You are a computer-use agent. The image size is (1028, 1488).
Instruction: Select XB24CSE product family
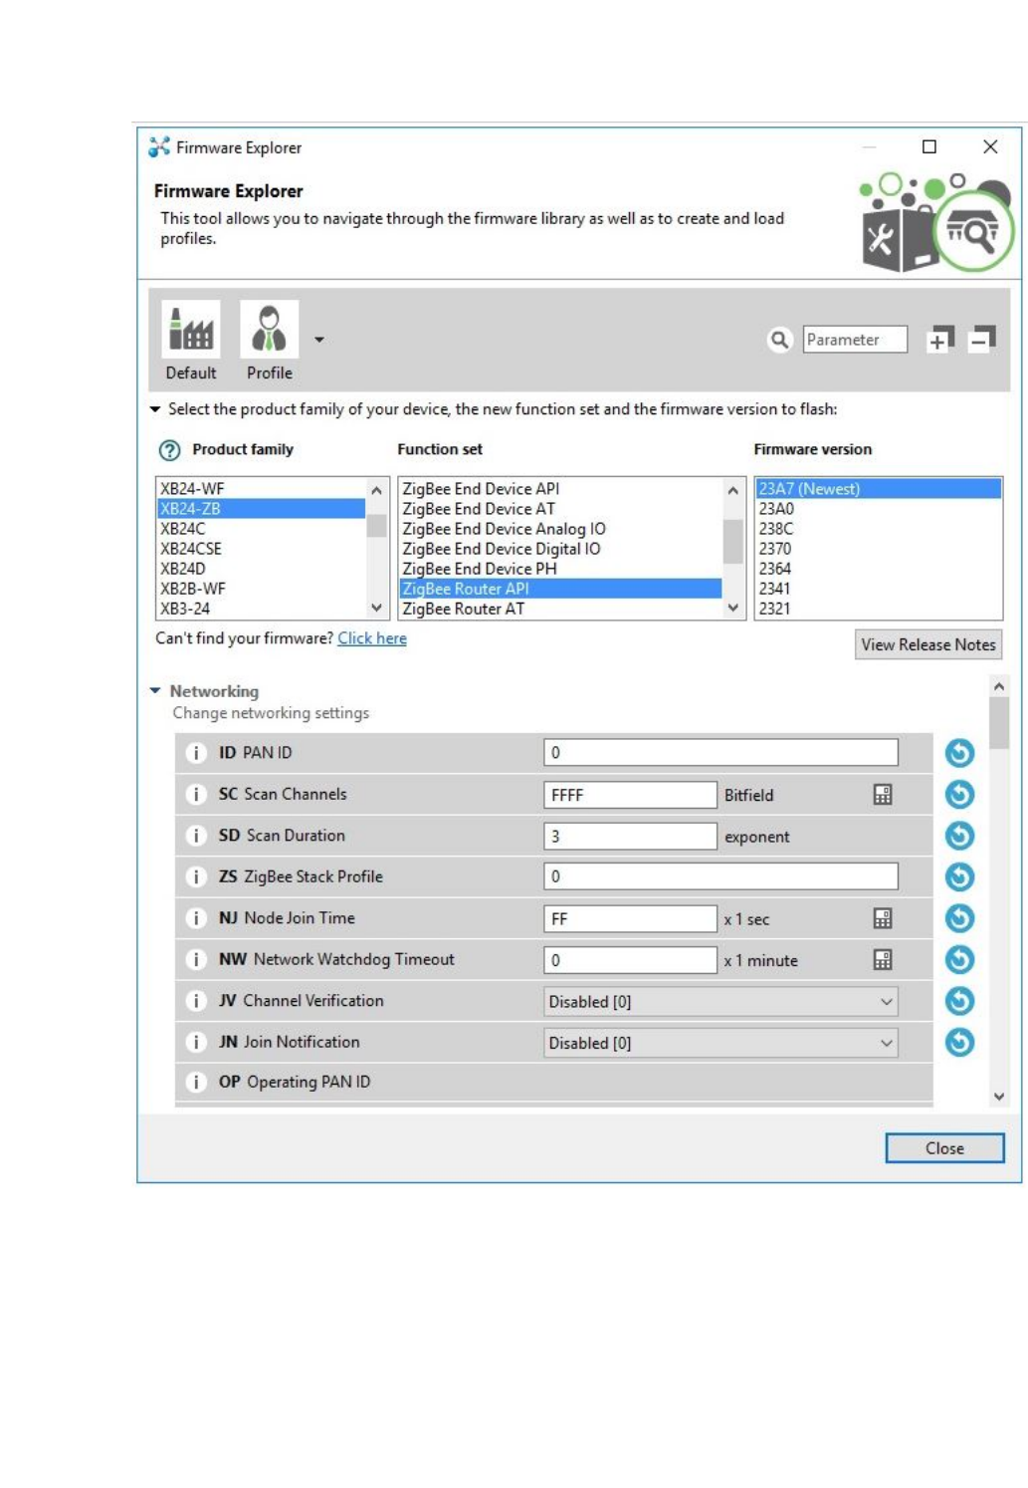[x=261, y=548]
